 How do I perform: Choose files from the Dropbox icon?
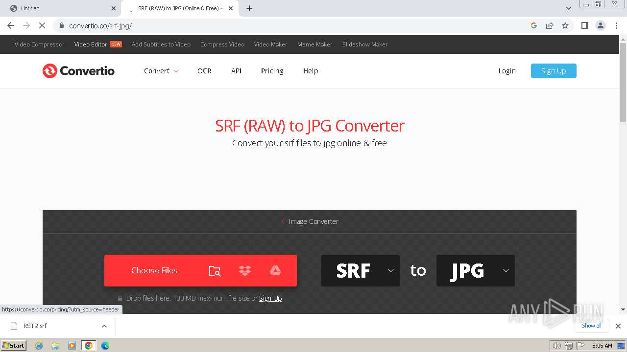[x=245, y=270]
